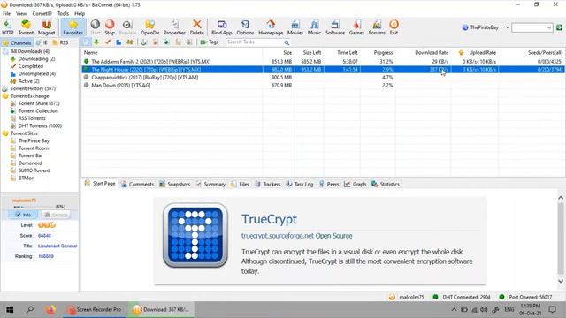Switch to the Trackers tab
Viewport: 566px width, 318px height.
tap(267, 185)
